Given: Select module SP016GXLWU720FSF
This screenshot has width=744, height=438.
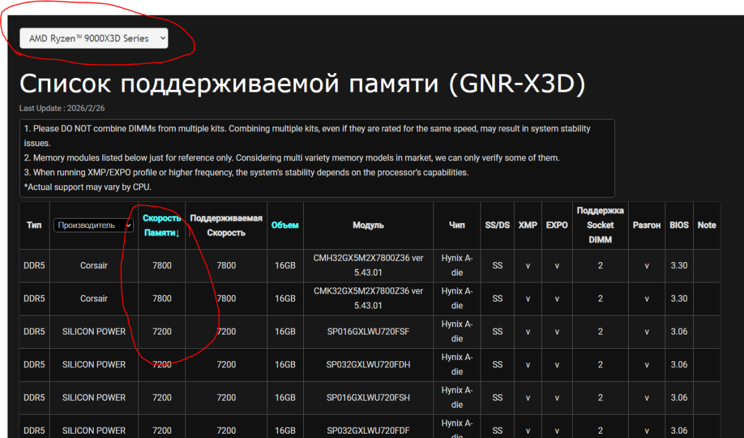Looking at the screenshot, I should (368, 331).
